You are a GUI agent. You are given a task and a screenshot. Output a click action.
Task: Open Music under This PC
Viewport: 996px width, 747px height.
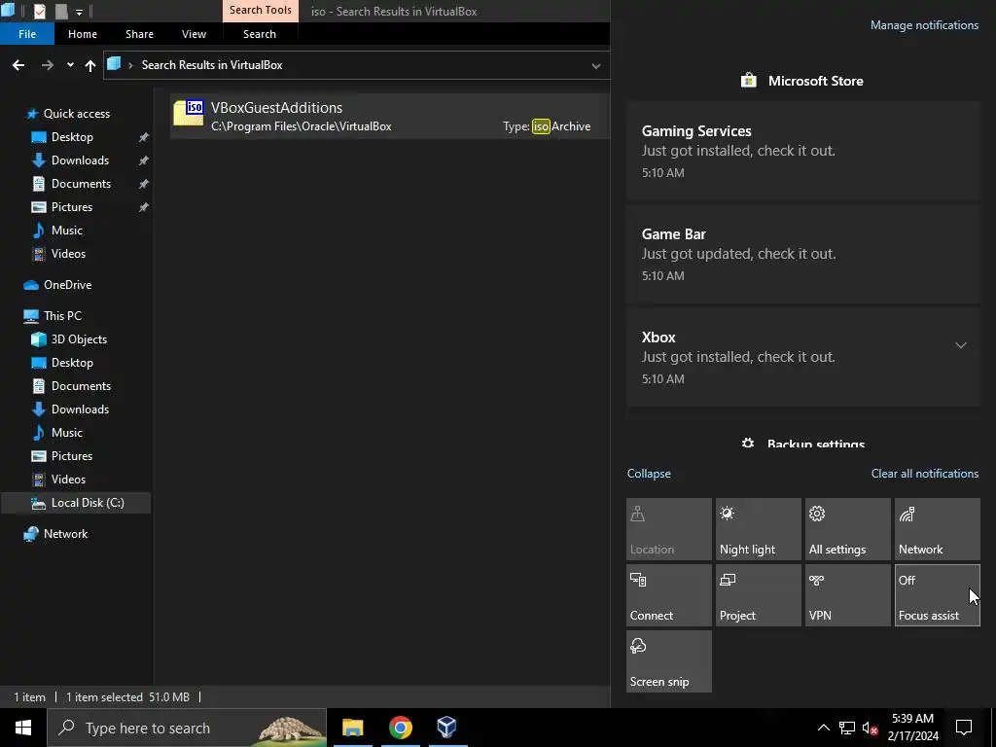pos(67,433)
